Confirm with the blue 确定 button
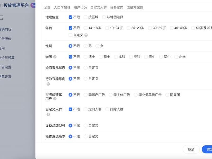This screenshot has height=159, width=212. tap(207, 149)
